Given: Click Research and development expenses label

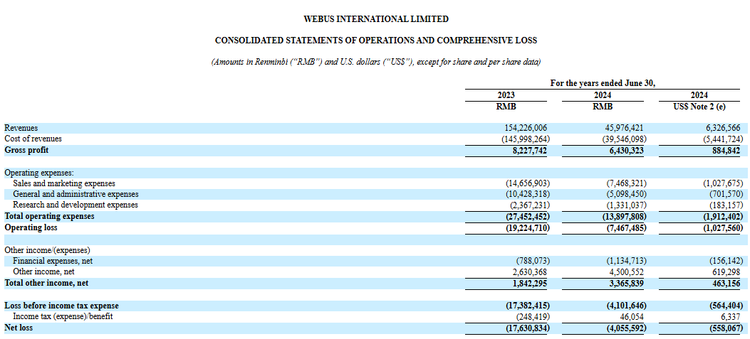Looking at the screenshot, I should (75, 205).
